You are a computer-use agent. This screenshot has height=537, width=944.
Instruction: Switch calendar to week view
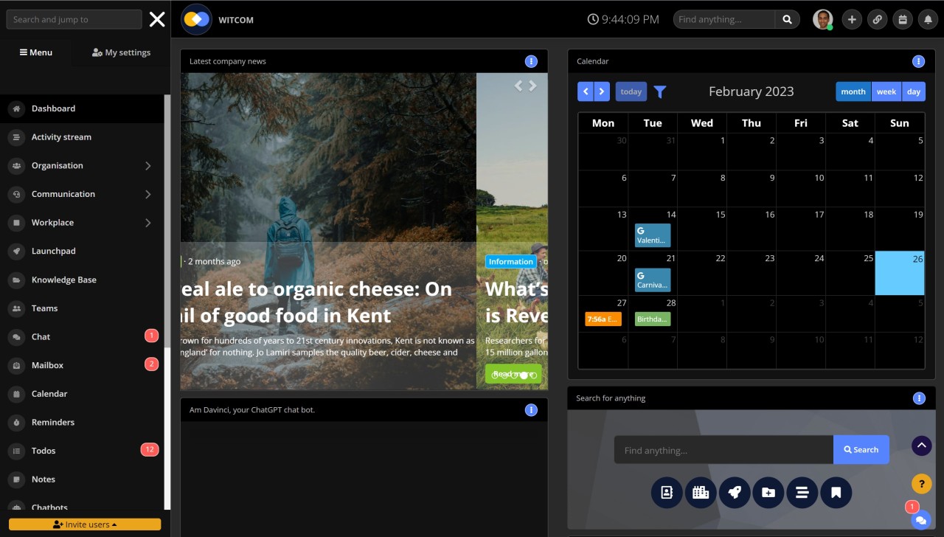[x=886, y=91]
